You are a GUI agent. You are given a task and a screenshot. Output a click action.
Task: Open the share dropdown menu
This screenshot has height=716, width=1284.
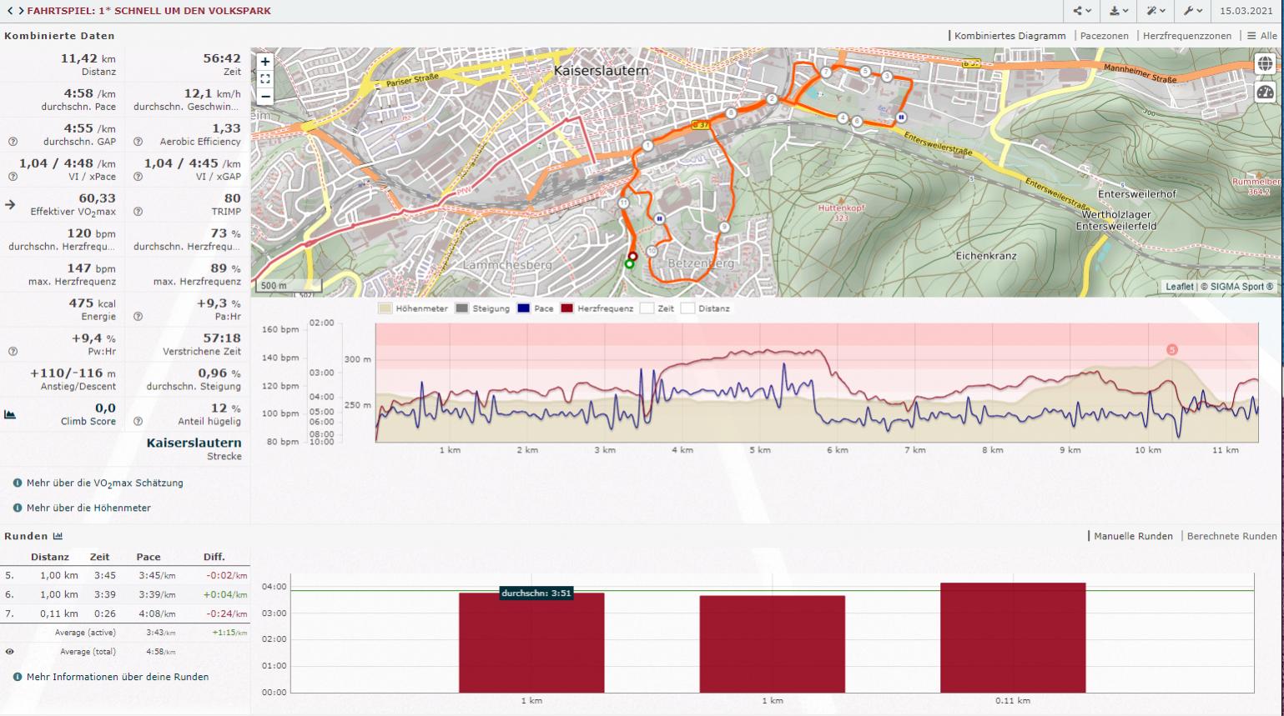tap(1082, 11)
